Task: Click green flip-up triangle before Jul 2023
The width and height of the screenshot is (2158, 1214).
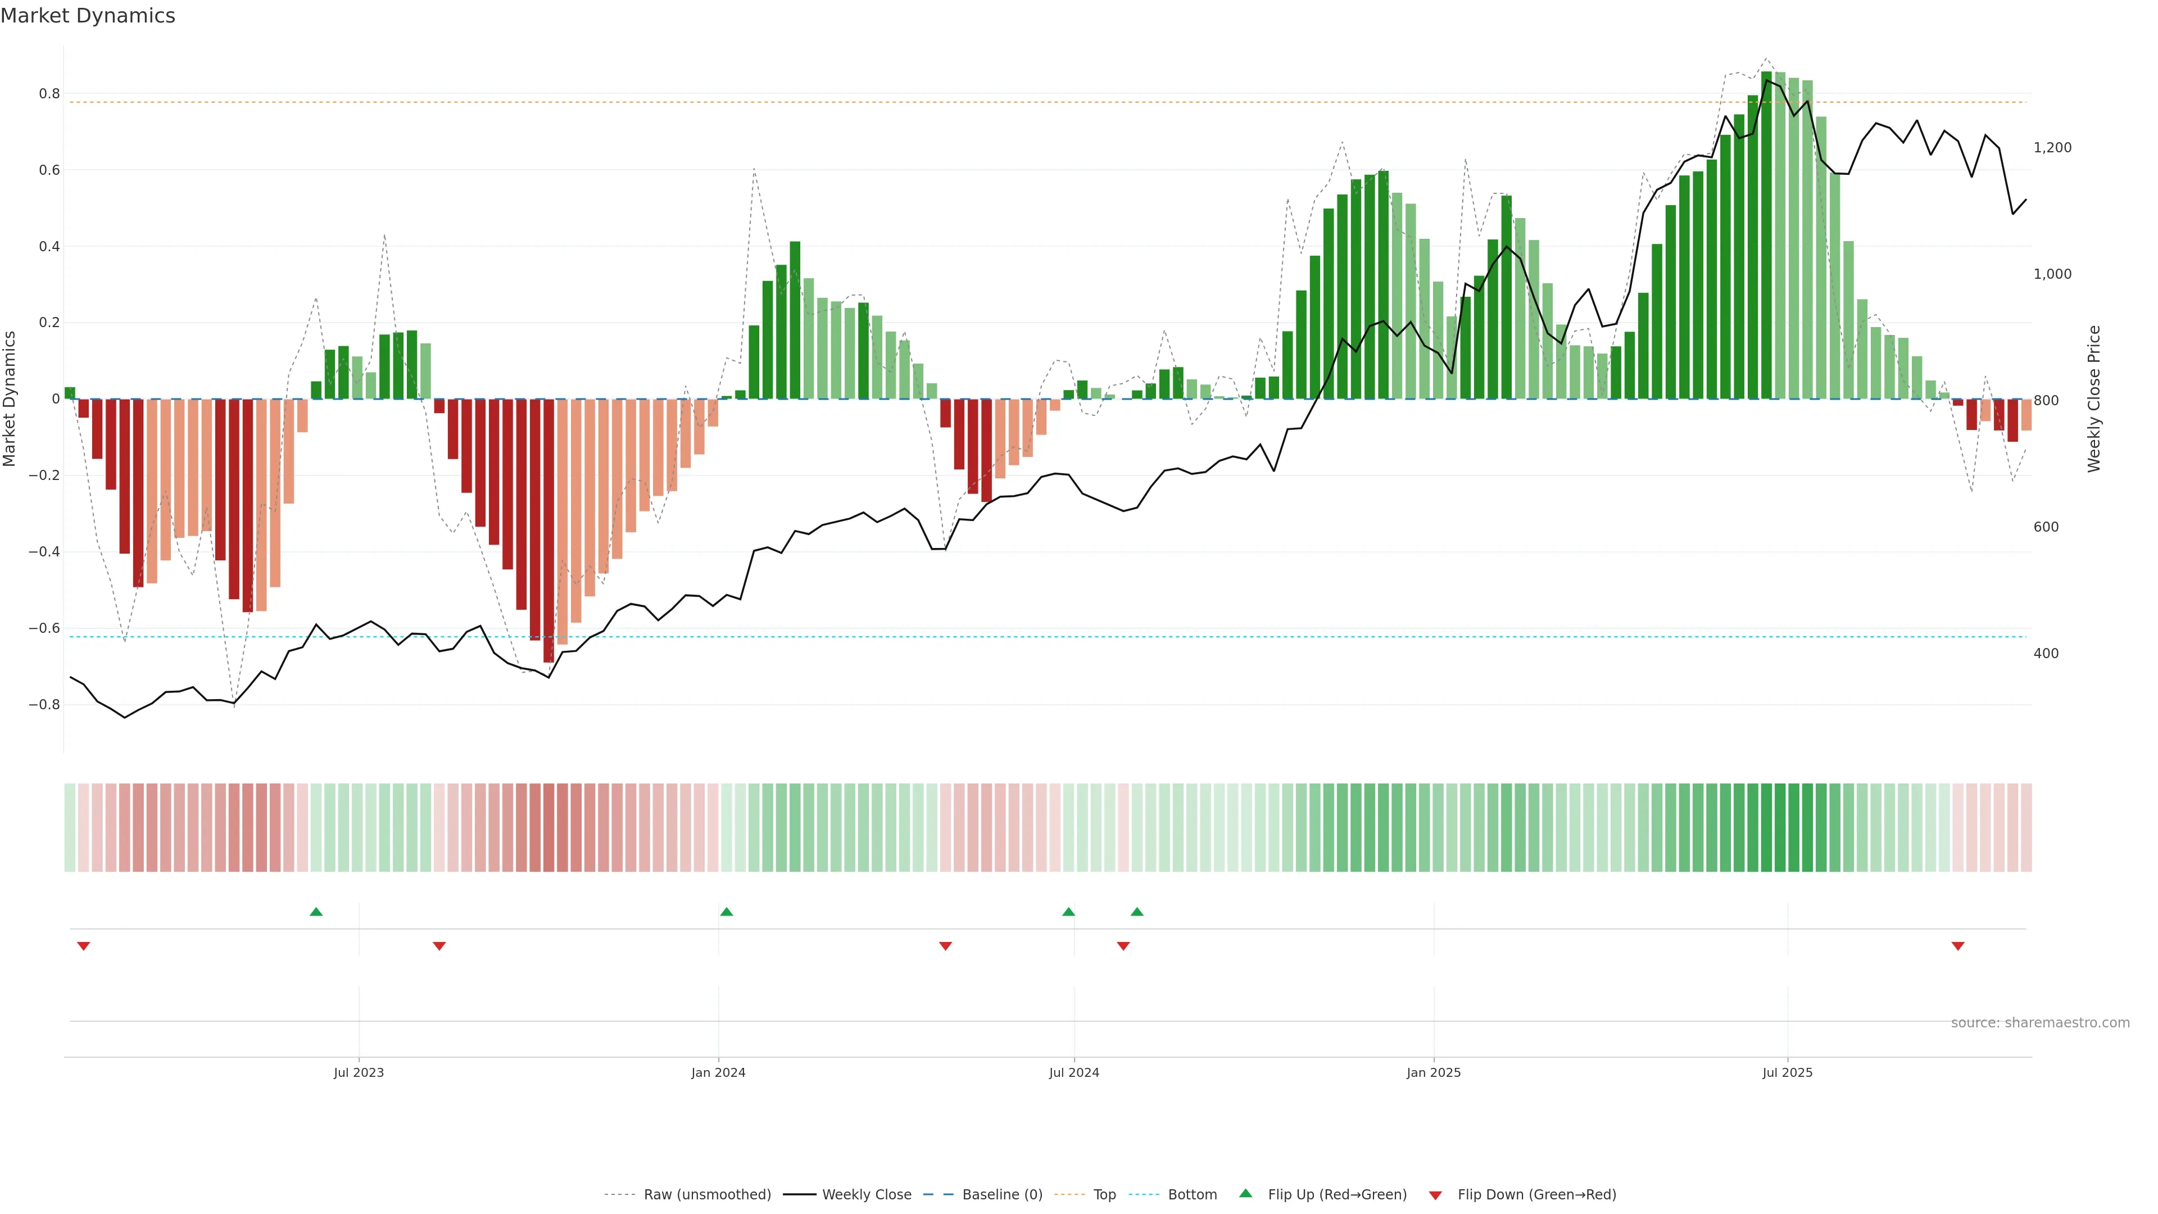Action: point(316,912)
